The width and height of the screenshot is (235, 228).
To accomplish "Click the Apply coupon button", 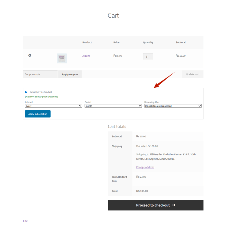I will pyautogui.click(x=70, y=74).
